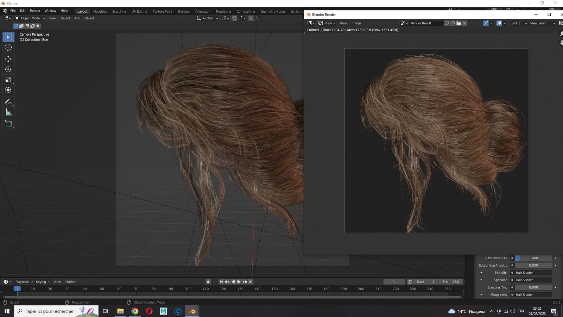Play the animation forward
The width and height of the screenshot is (563, 317).
(x=239, y=282)
